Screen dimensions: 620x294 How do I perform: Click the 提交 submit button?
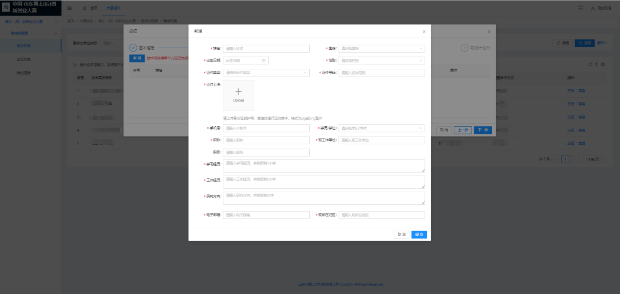point(419,235)
